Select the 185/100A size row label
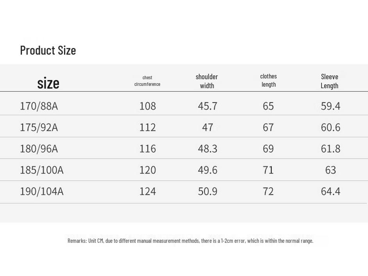The image size is (368, 276). click(x=41, y=170)
